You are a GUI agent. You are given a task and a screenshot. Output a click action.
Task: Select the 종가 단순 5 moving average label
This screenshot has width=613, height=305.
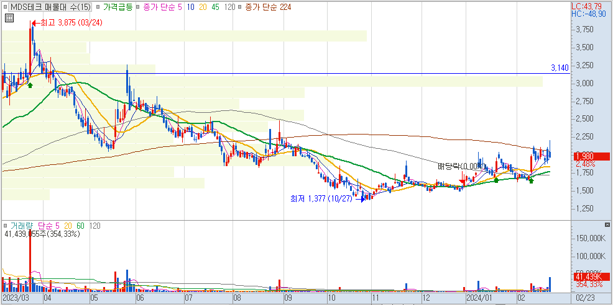tap(164, 7)
